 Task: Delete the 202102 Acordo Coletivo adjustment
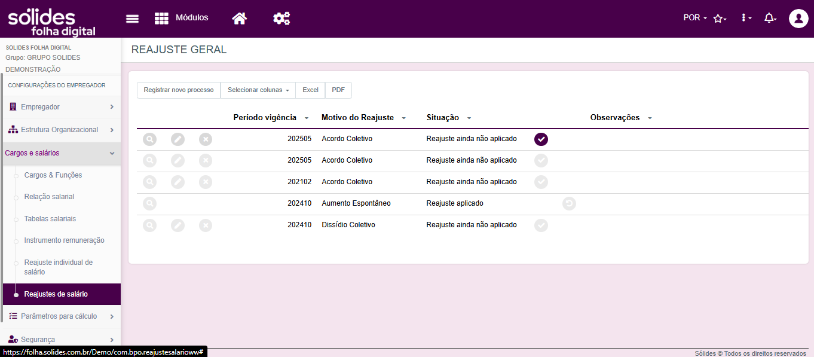coord(206,182)
